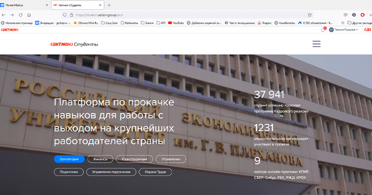Open the ИП bookmark folder
The image size is (372, 195).
point(161,23)
